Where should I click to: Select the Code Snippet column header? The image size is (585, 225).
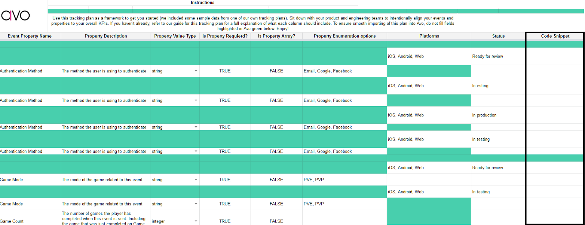coord(555,36)
